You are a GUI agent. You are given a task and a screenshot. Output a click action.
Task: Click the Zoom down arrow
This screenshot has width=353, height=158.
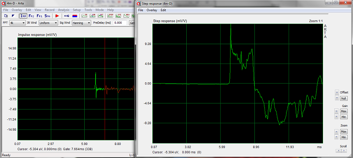[337, 137]
